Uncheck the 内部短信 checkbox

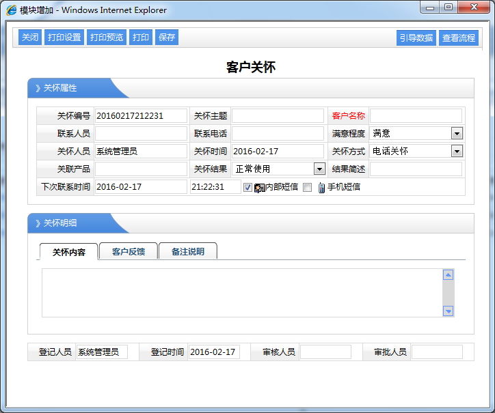coord(247,188)
